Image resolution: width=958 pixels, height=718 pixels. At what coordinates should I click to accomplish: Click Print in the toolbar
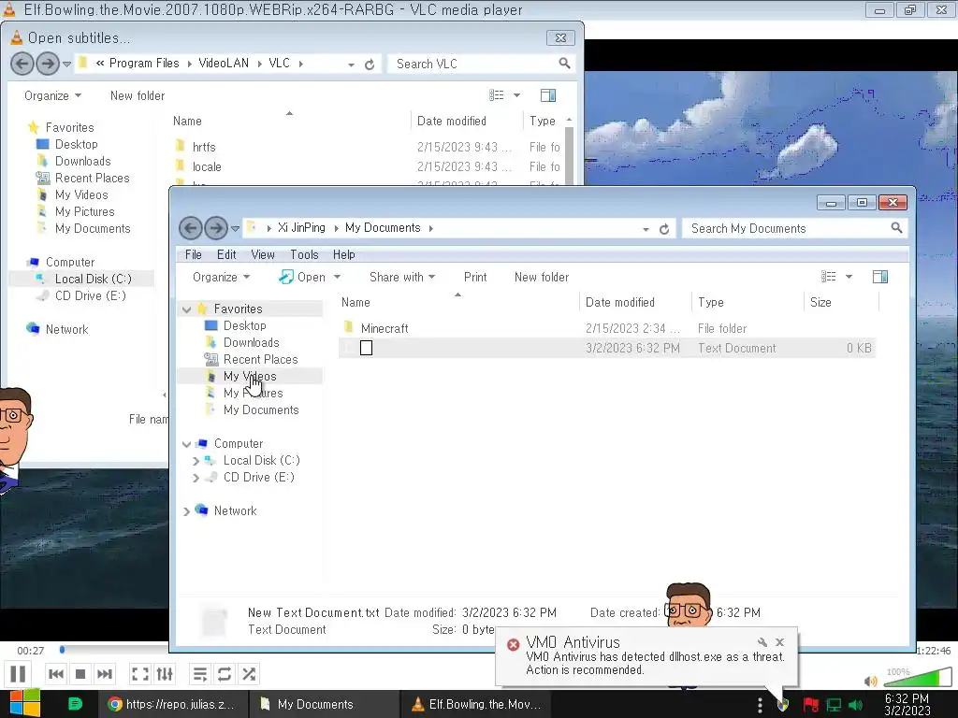tap(475, 277)
